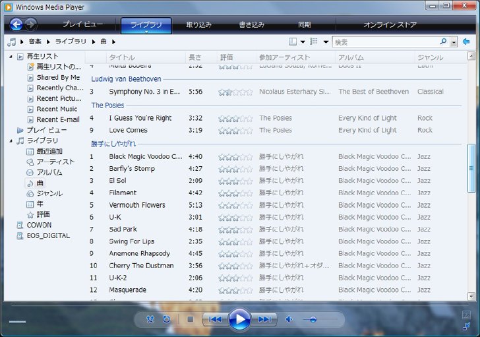Viewport: 480px width, 337px height.
Task: Select Recent Music playlist
Action: pyautogui.click(x=57, y=109)
